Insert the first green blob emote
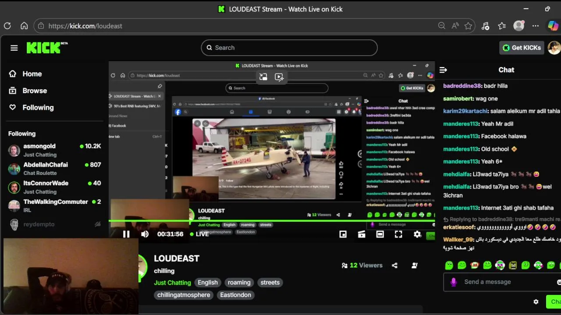This screenshot has height=315, width=561. 449,265
